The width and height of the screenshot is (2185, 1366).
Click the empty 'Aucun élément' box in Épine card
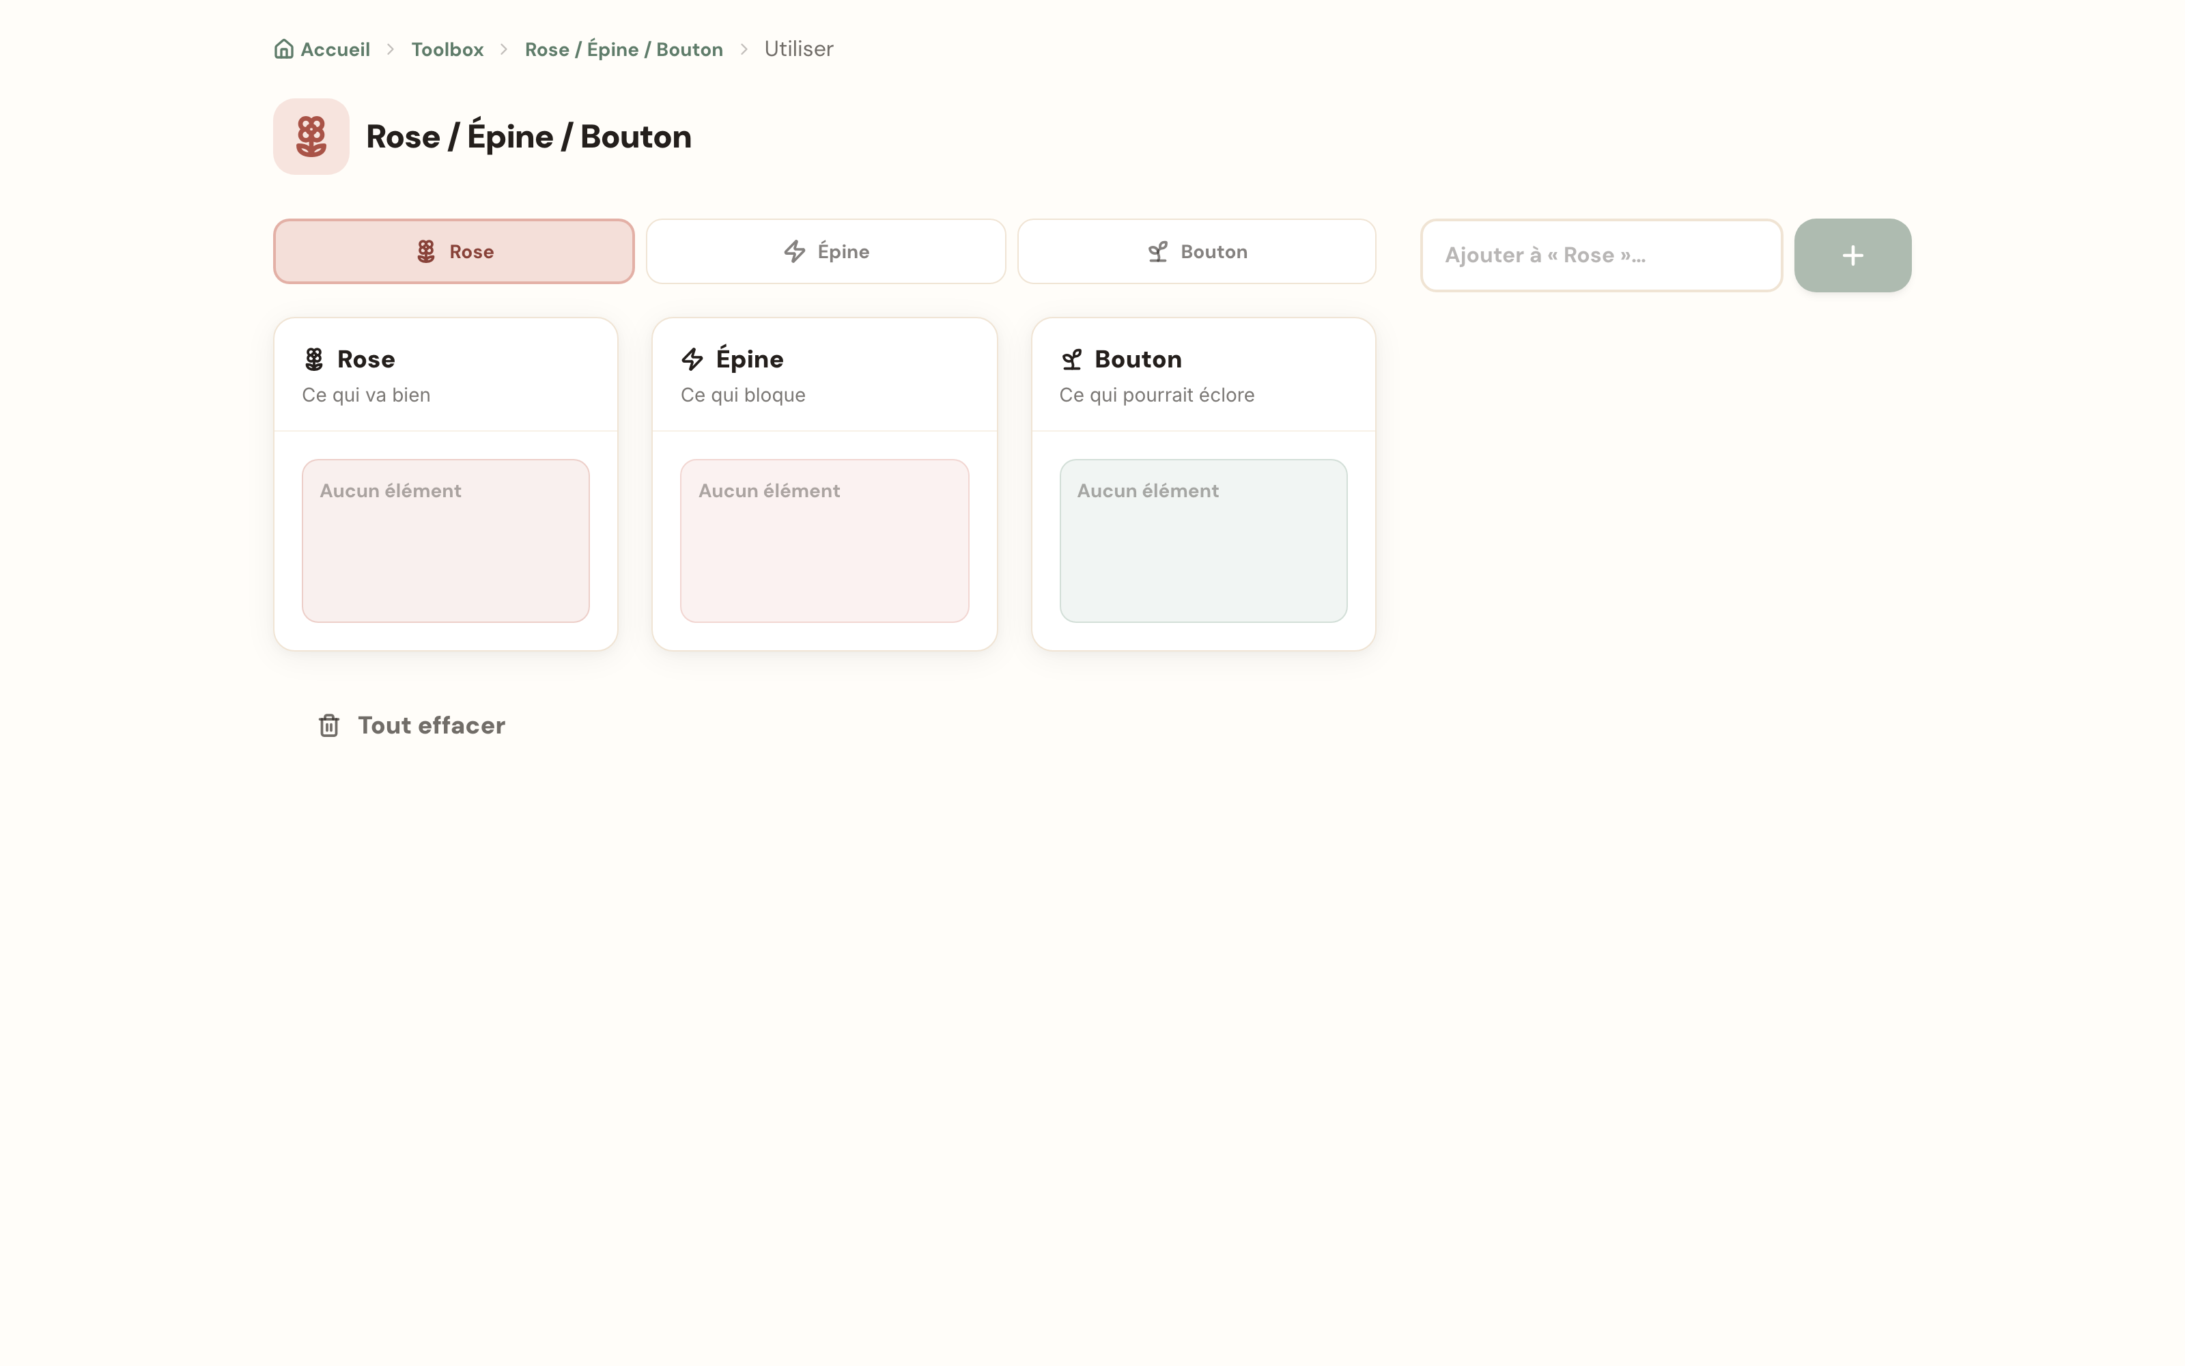(824, 541)
